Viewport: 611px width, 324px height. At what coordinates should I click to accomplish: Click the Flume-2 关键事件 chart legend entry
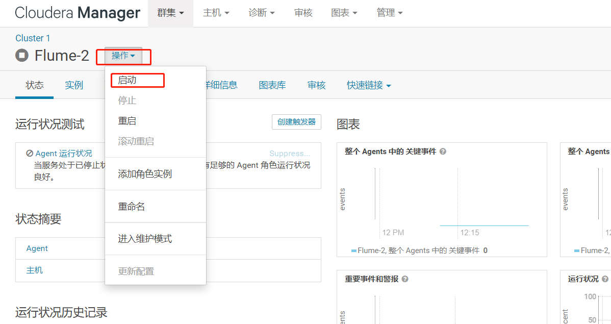(419, 251)
